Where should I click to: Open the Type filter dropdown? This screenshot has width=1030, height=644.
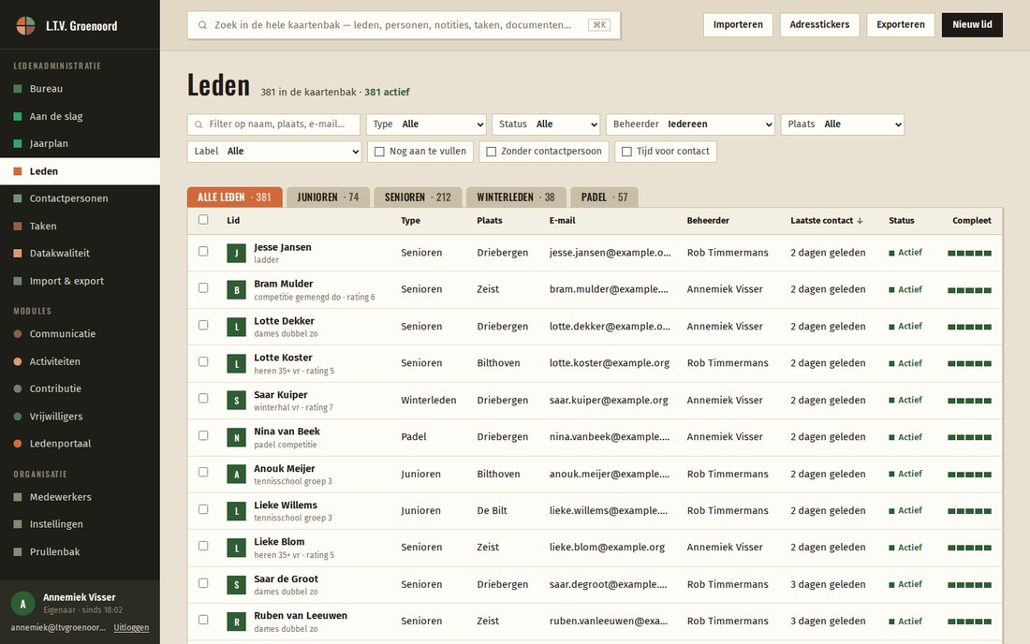426,124
